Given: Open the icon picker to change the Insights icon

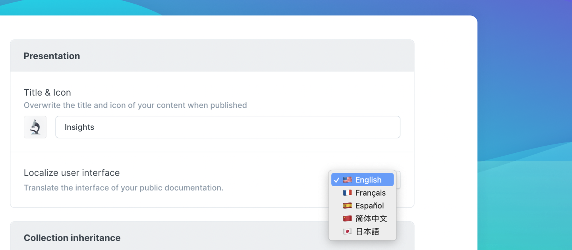Looking at the screenshot, I should 35,127.
